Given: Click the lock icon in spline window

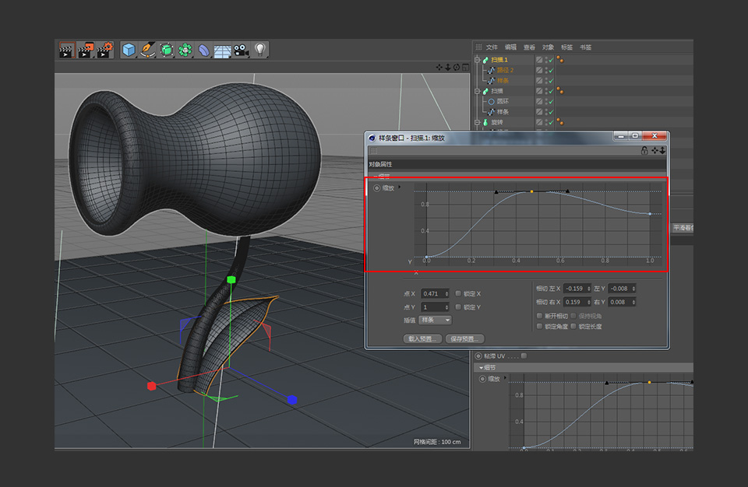Looking at the screenshot, I should tap(644, 151).
